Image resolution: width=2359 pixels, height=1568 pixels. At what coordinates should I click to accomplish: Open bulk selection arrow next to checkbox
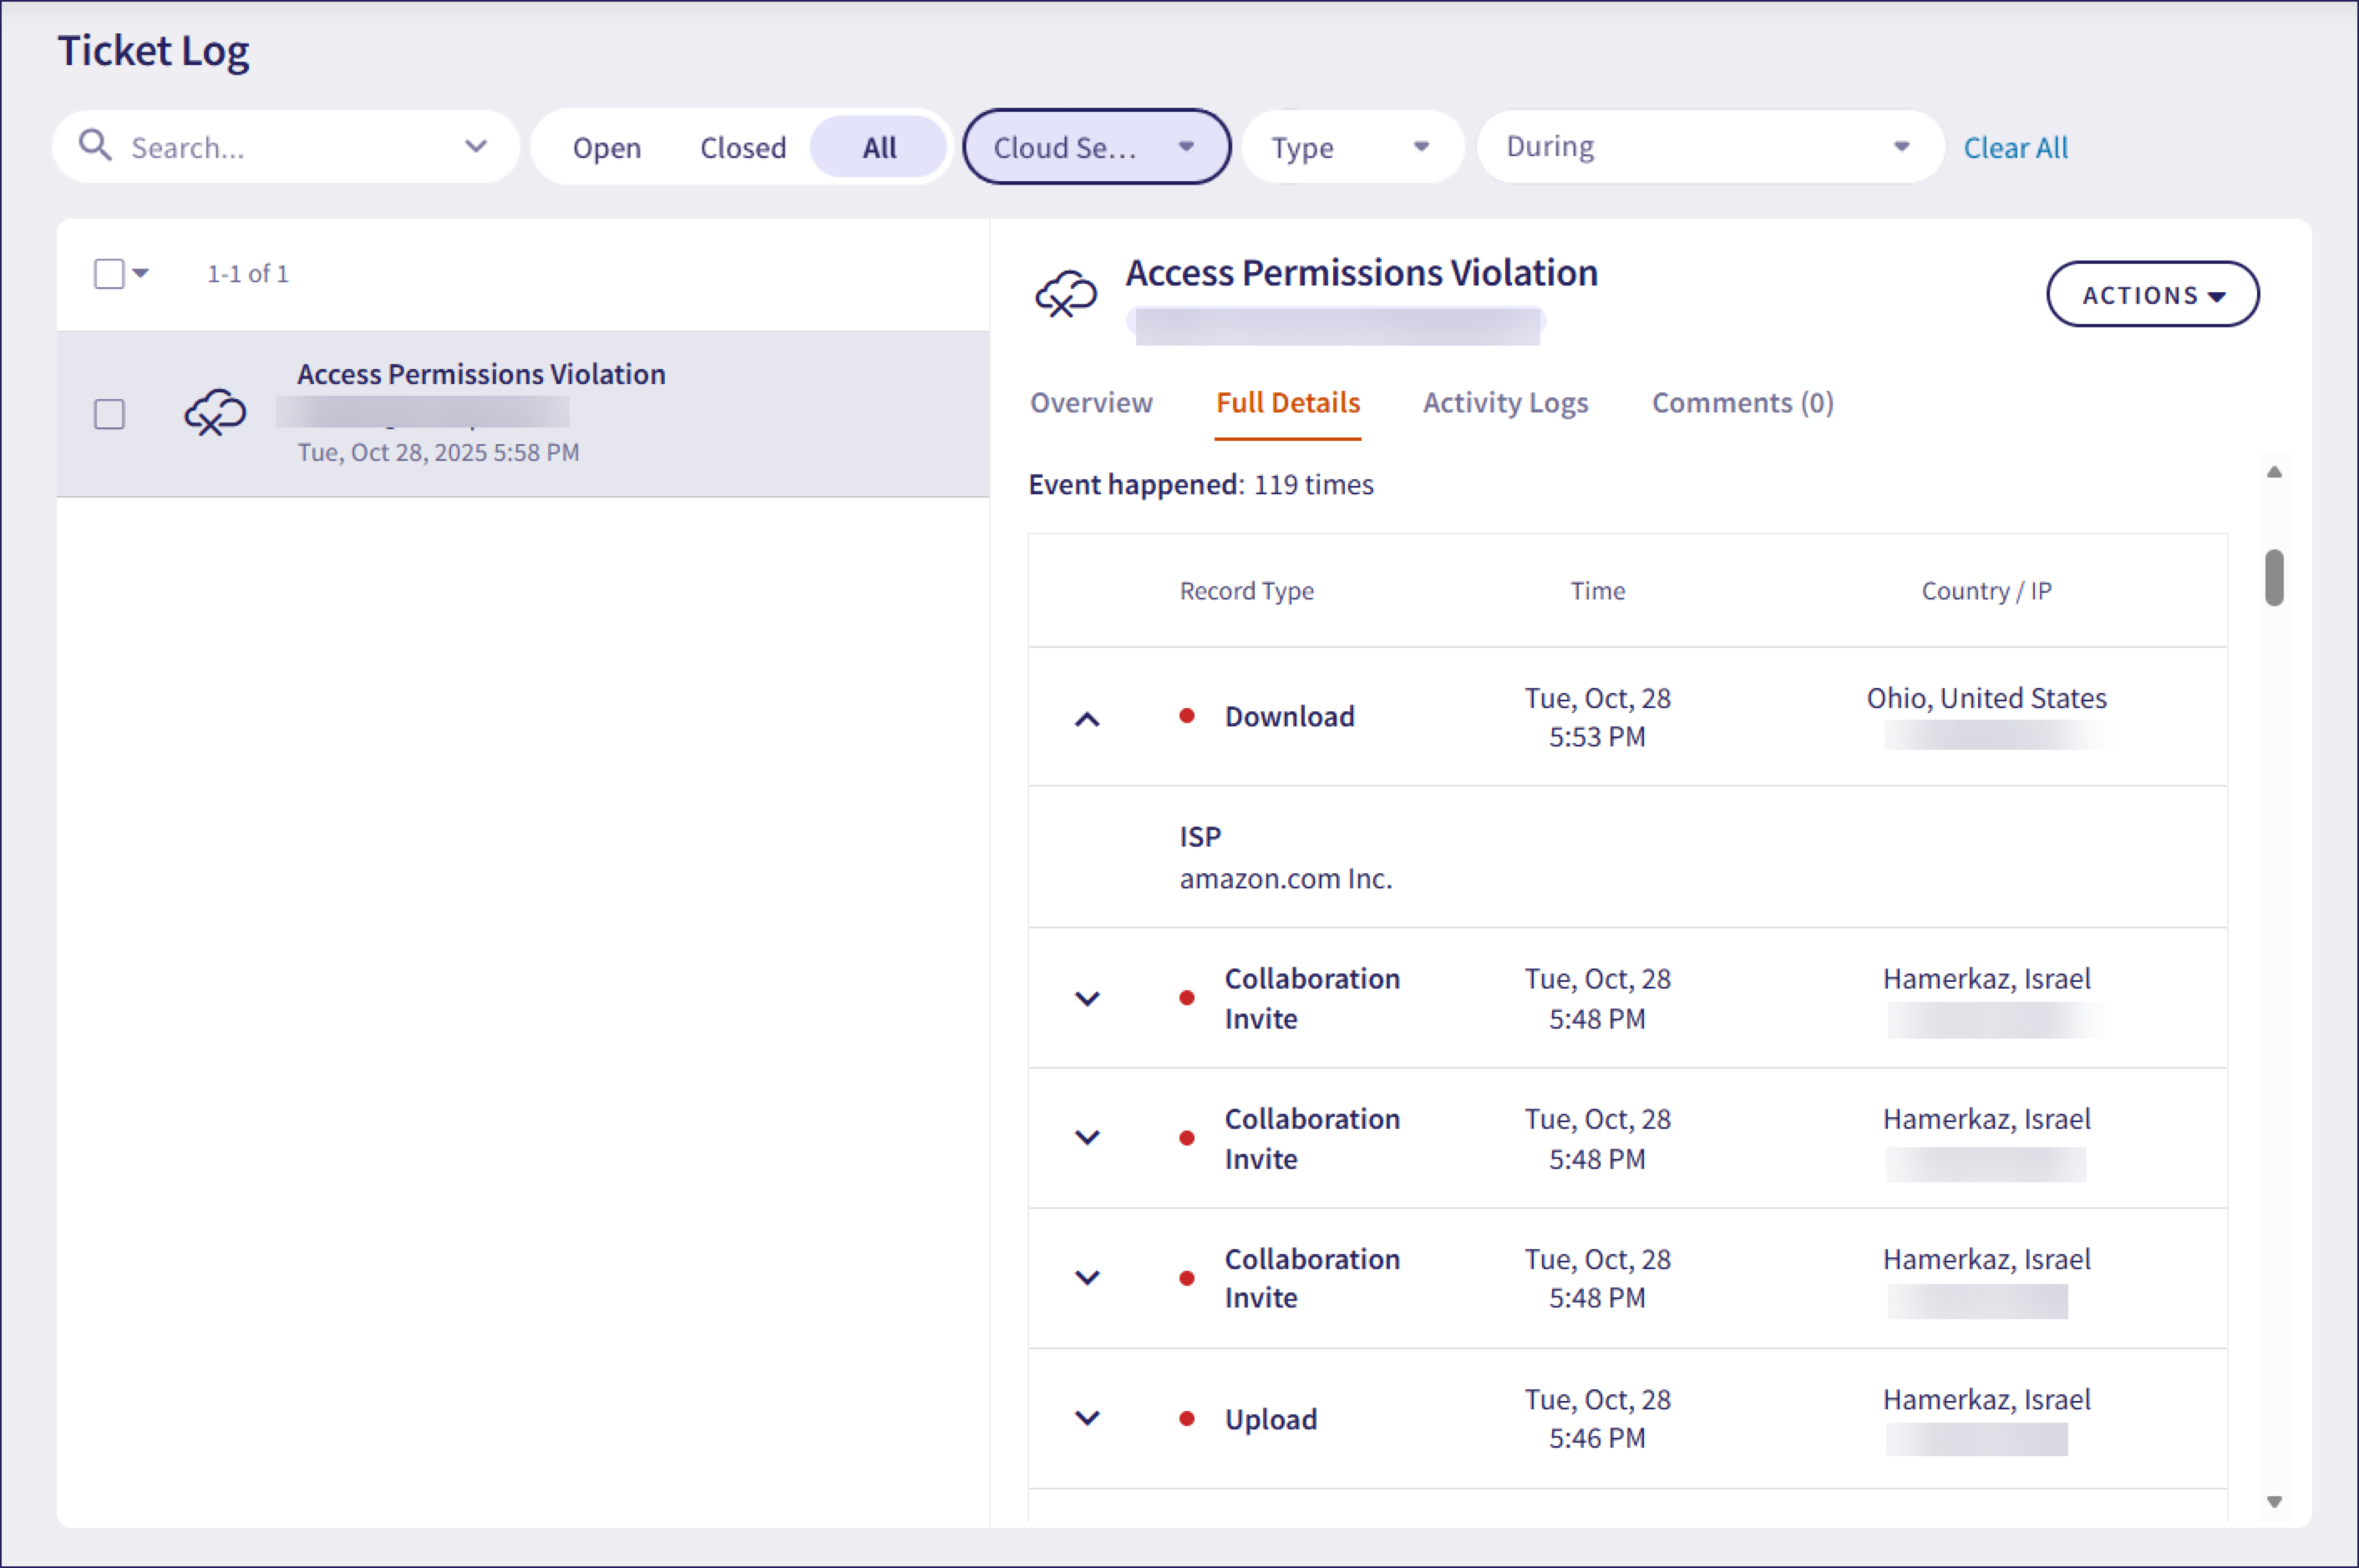point(141,273)
